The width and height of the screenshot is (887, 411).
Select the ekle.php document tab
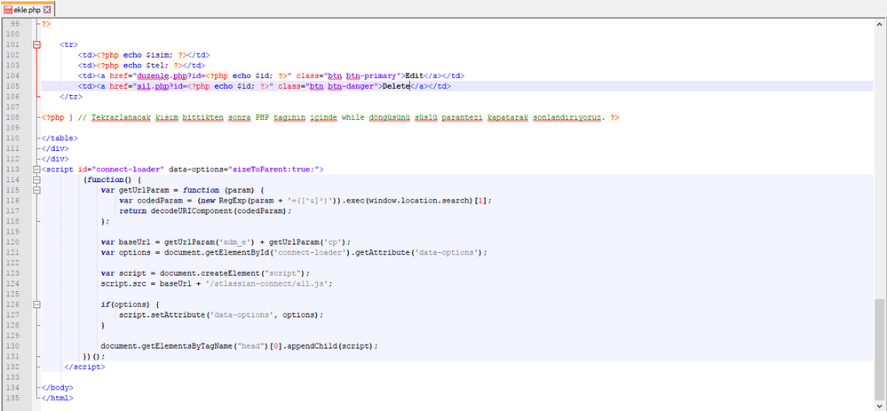tap(28, 9)
